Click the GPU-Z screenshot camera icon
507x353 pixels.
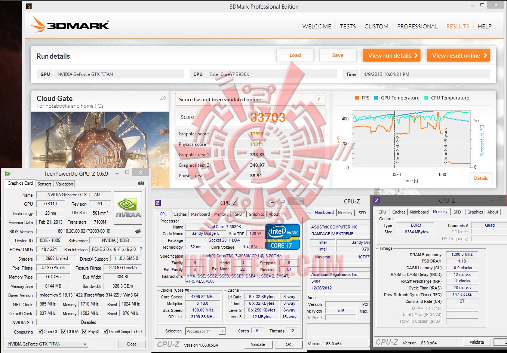(141, 183)
